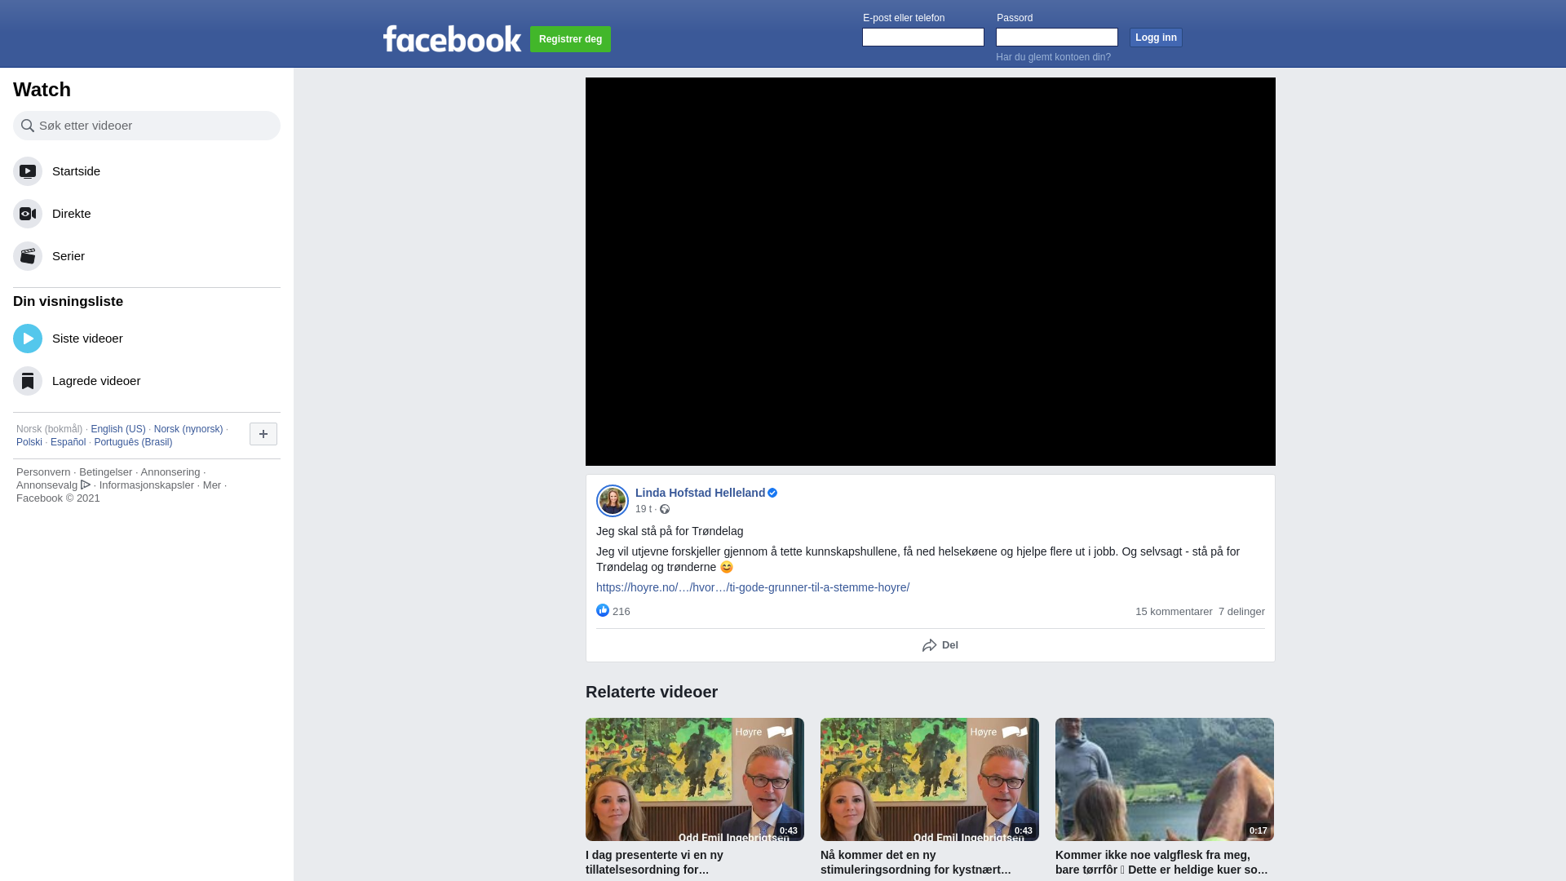The height and width of the screenshot is (881, 1566).
Task: Expand more languages with the plus button
Action: 263,434
